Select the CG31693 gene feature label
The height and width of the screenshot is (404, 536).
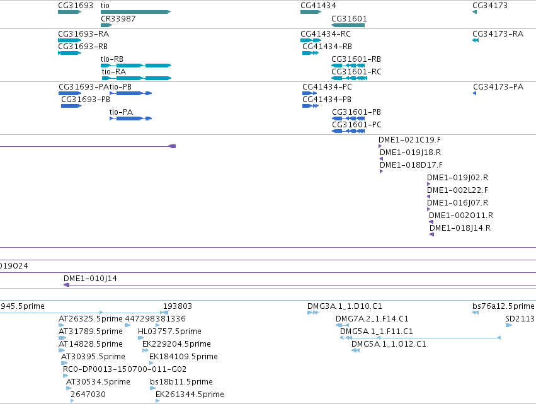pos(76,6)
